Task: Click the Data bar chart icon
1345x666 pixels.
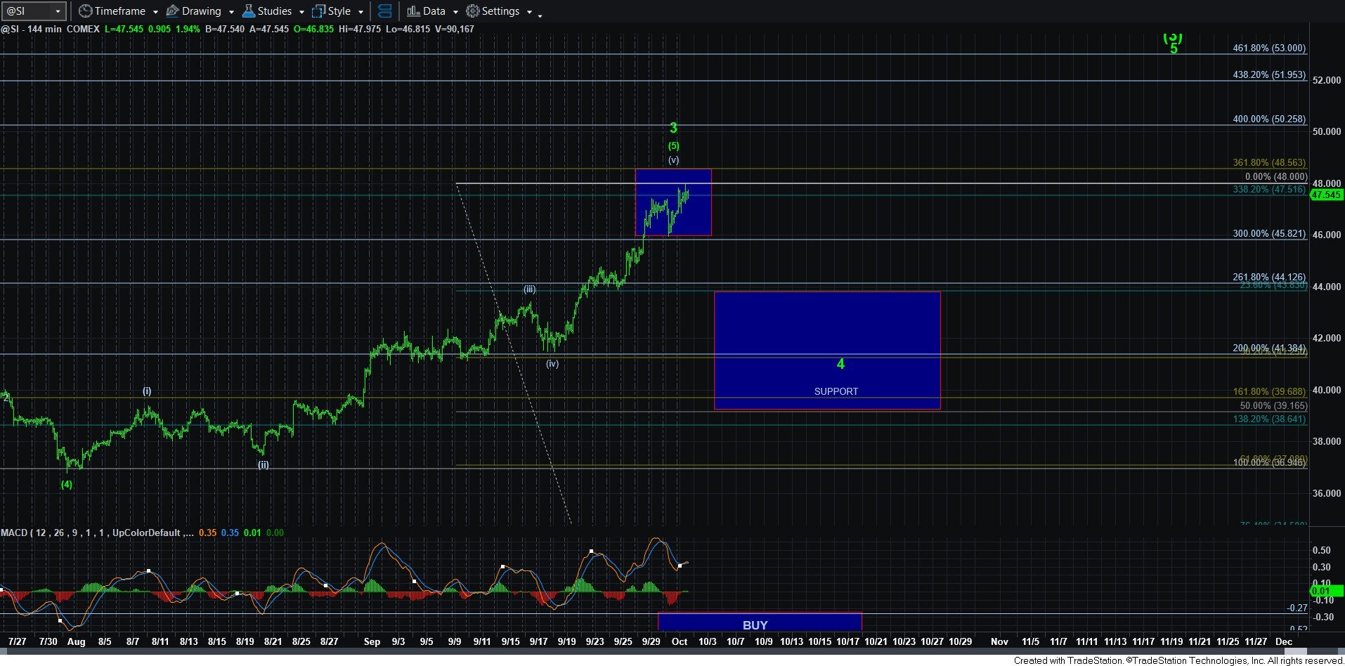Action: coord(413,11)
